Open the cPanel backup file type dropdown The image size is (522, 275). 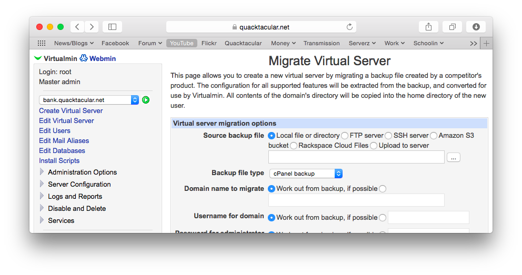[x=306, y=174]
